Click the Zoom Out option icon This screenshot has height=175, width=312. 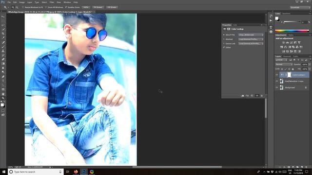[17, 7]
